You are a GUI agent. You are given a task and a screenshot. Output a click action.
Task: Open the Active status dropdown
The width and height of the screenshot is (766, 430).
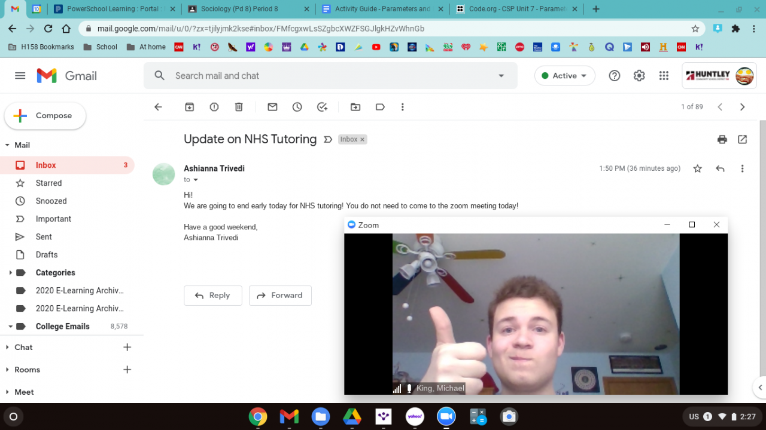565,76
